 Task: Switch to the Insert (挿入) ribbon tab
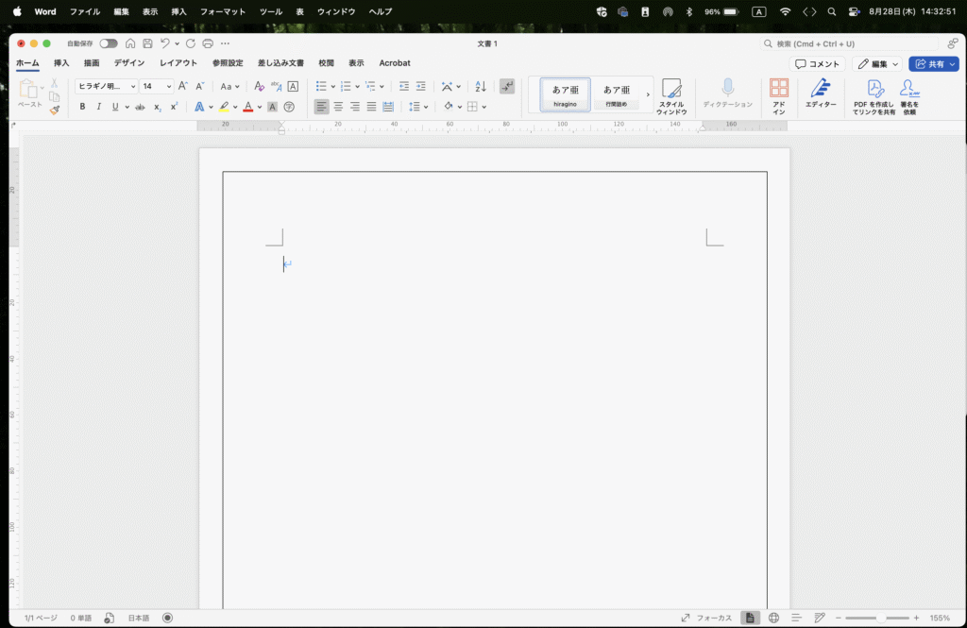click(x=61, y=63)
